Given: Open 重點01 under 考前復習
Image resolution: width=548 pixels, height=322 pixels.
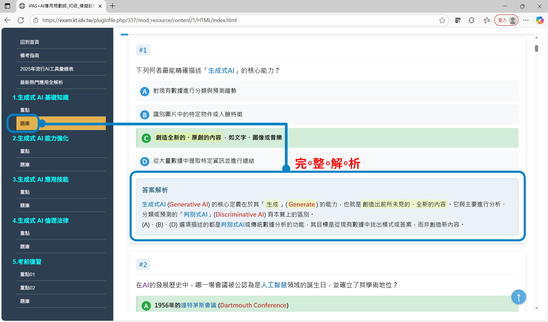Looking at the screenshot, I should tap(61, 274).
